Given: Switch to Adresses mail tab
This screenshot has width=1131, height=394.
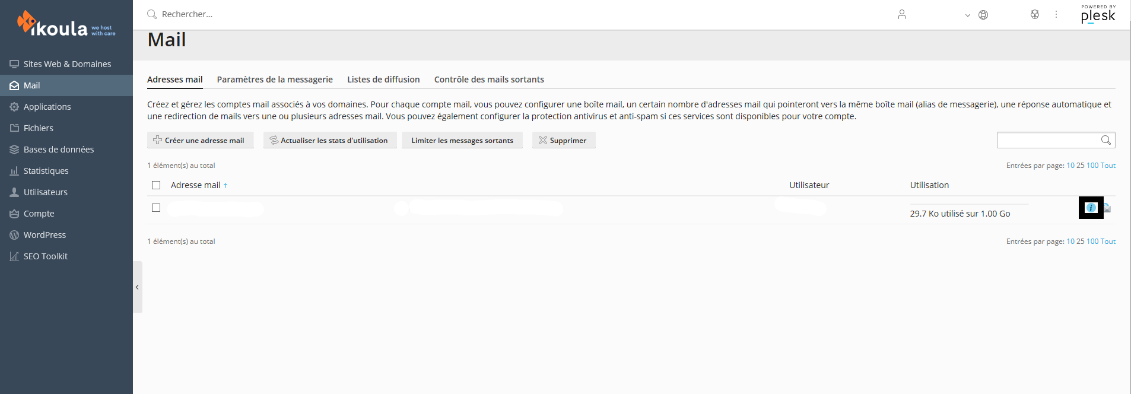Looking at the screenshot, I should coord(175,80).
